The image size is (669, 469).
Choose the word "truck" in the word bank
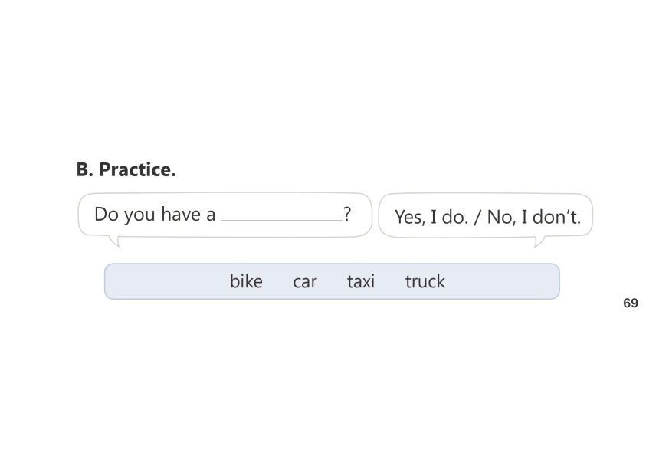425,281
